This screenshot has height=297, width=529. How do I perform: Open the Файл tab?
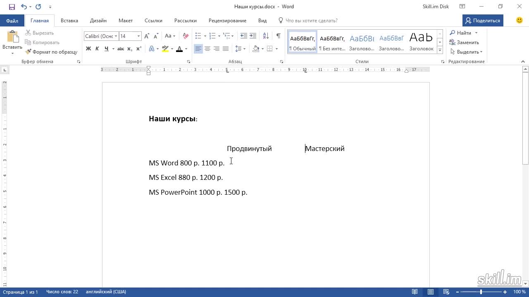tap(12, 21)
